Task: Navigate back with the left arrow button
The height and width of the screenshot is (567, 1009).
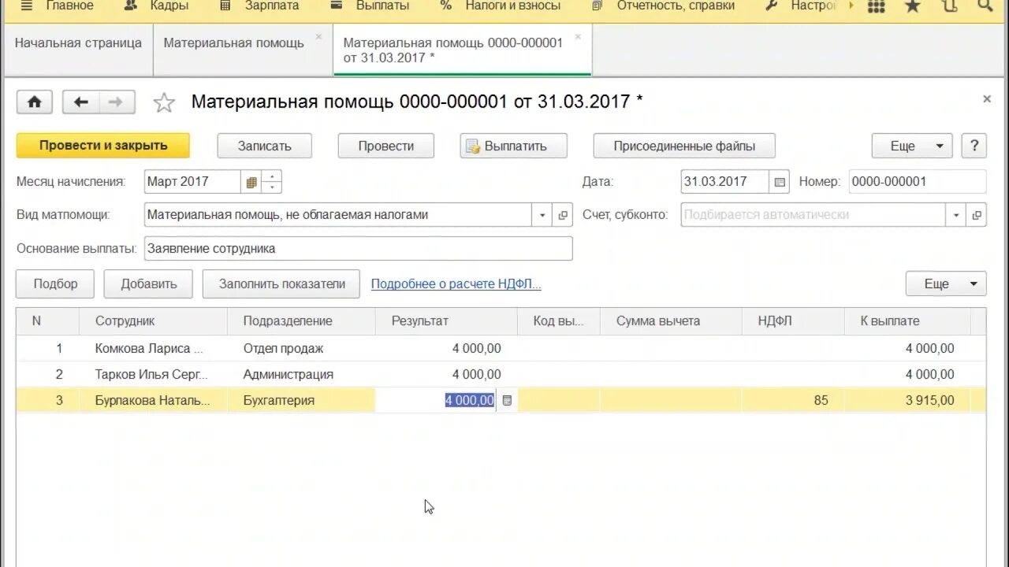Action: click(x=80, y=102)
